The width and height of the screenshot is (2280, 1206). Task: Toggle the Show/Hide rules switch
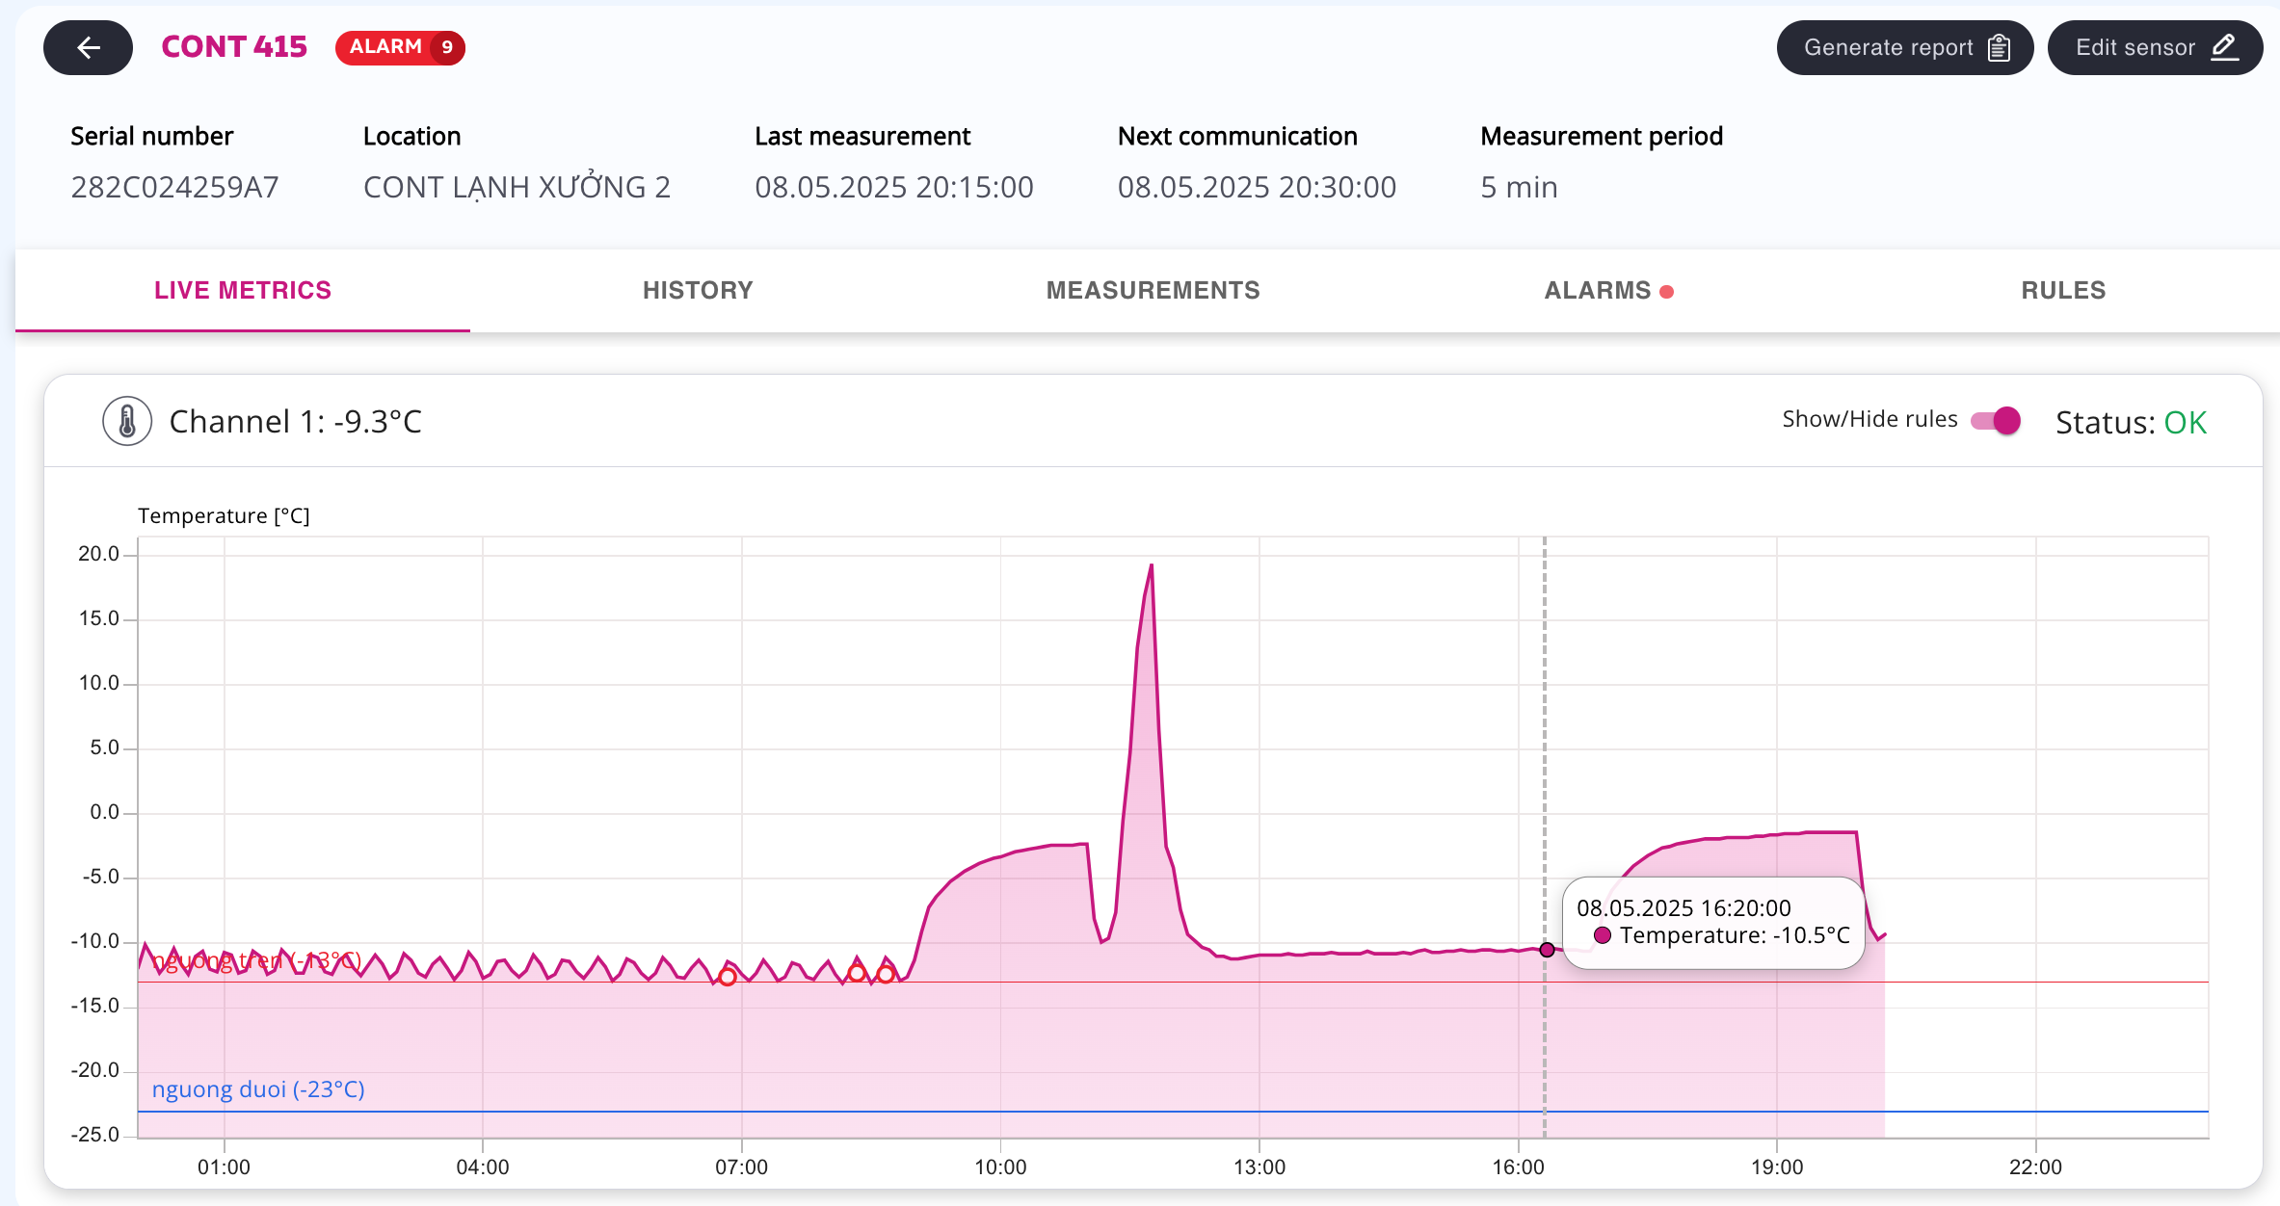[1996, 420]
